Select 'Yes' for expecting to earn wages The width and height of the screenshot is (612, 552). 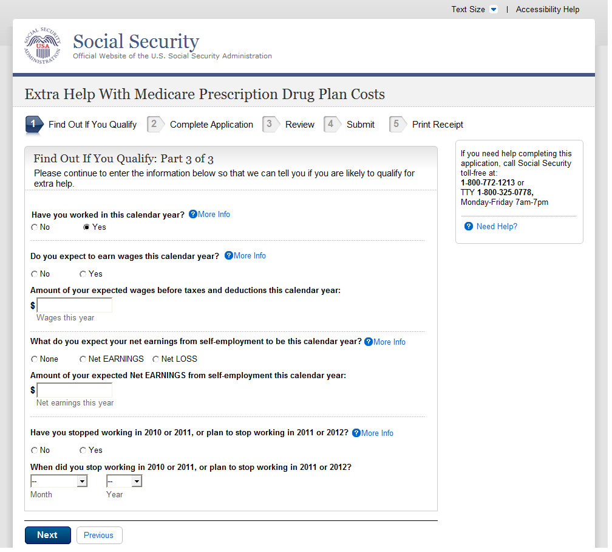click(83, 274)
